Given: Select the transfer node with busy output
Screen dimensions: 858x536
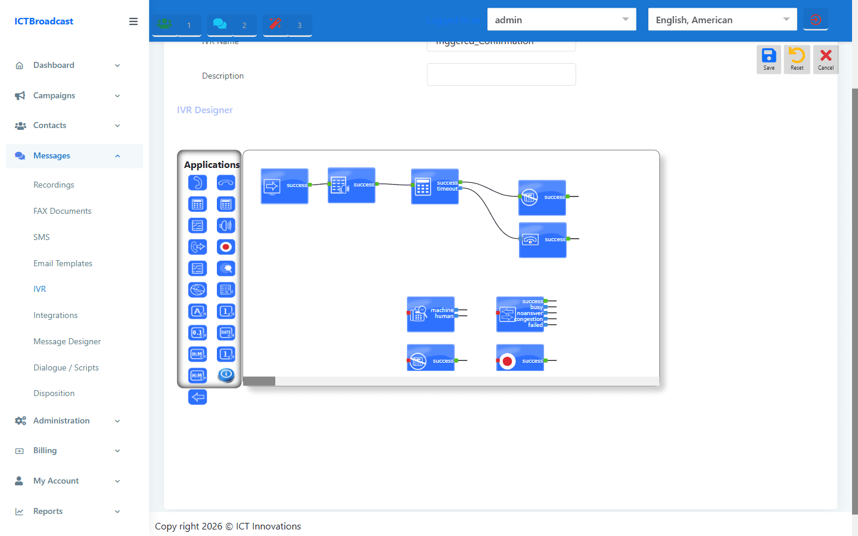Looking at the screenshot, I should (520, 314).
